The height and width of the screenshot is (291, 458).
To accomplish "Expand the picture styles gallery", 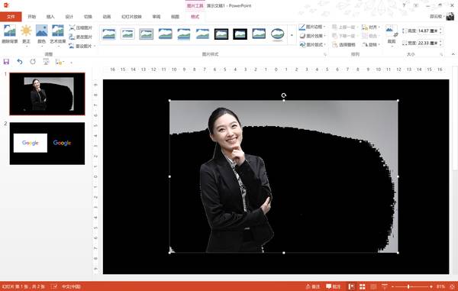I will pos(292,35).
